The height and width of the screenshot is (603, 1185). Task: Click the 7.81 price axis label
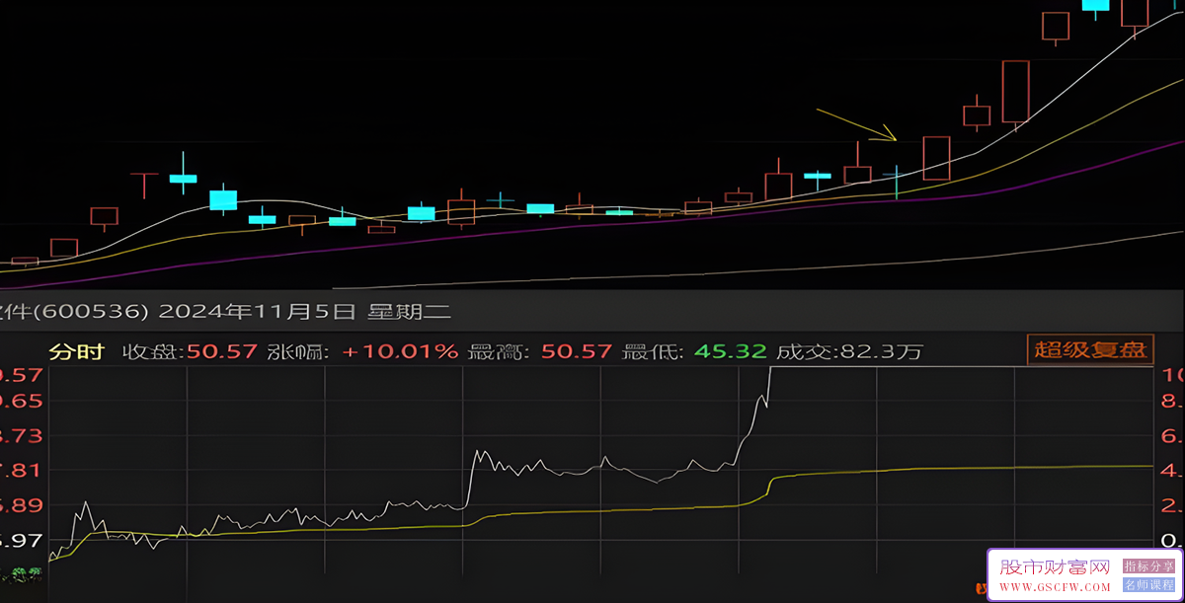(x=22, y=470)
